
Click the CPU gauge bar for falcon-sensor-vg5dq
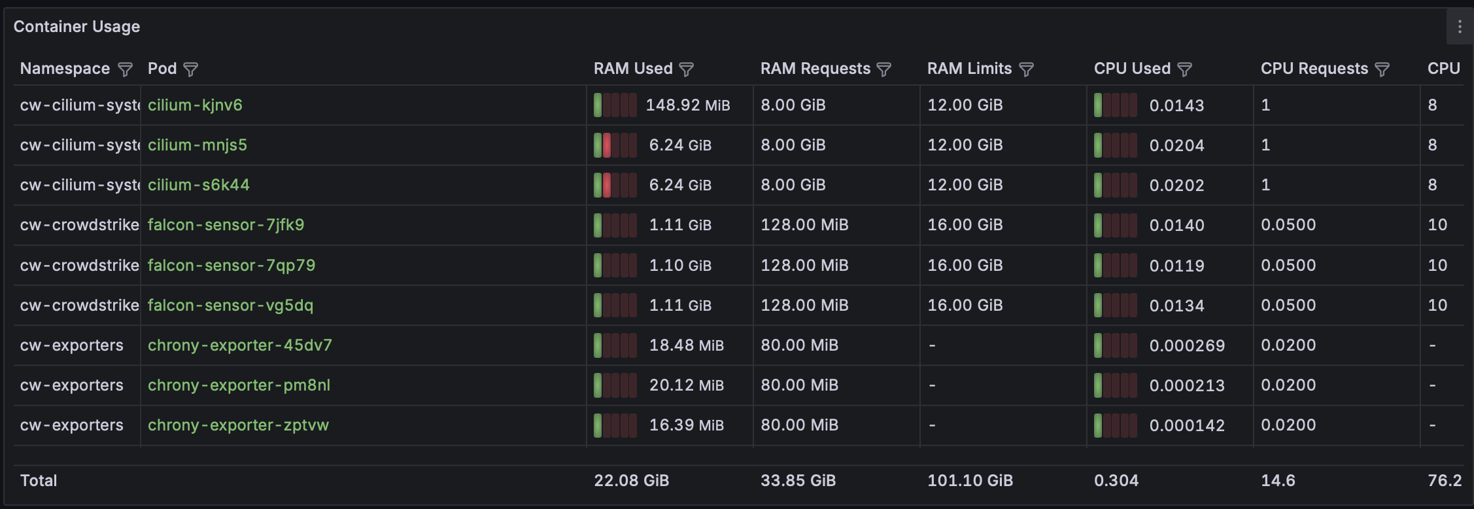(1115, 306)
